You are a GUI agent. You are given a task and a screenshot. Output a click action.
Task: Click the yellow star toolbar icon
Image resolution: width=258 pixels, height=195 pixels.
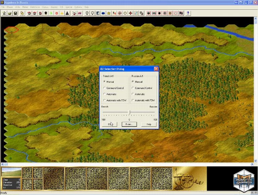coord(109,13)
